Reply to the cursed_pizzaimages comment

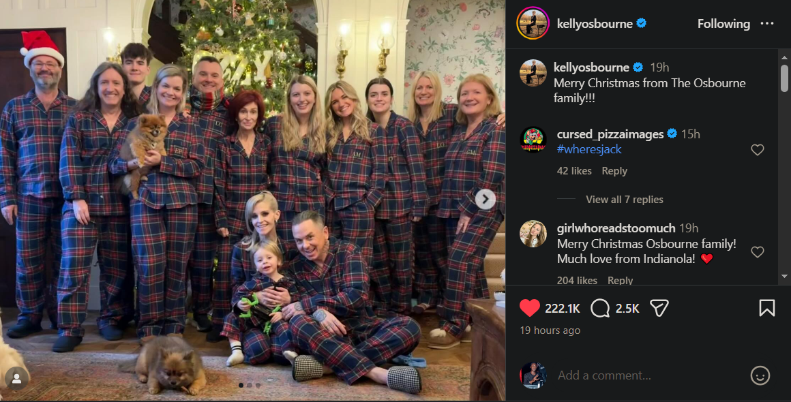[614, 171]
